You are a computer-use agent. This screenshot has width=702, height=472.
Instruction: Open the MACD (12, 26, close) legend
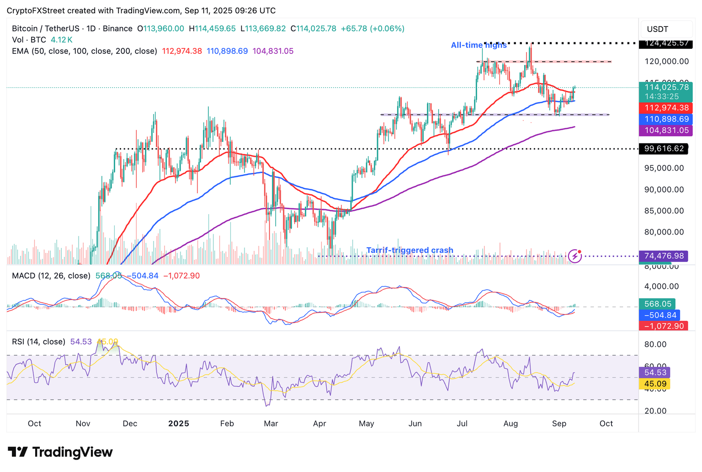51,276
